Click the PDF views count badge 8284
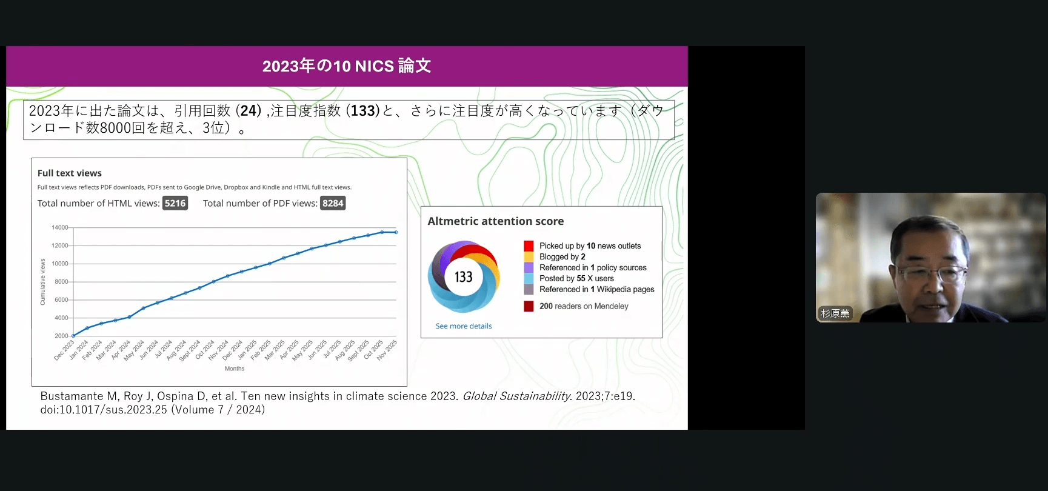This screenshot has width=1048, height=491. click(x=333, y=203)
